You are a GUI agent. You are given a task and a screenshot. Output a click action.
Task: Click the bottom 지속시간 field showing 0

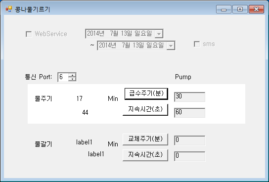[189, 156]
